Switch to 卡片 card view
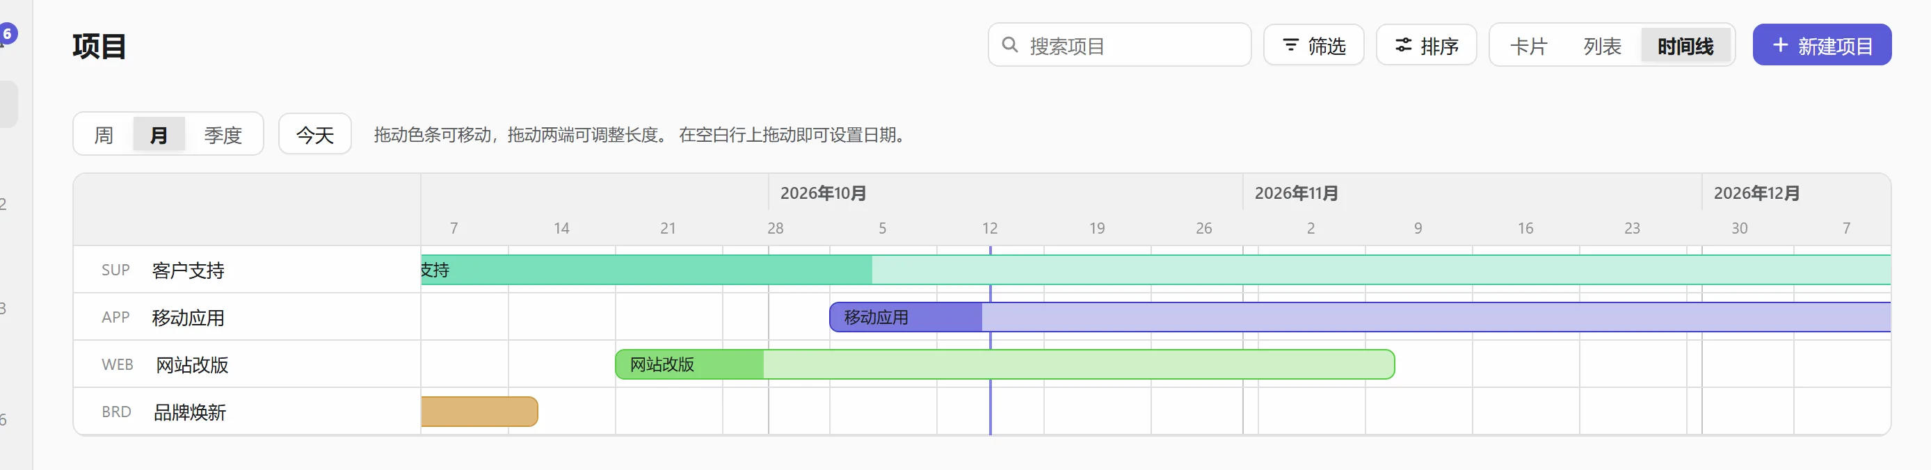 click(1528, 46)
